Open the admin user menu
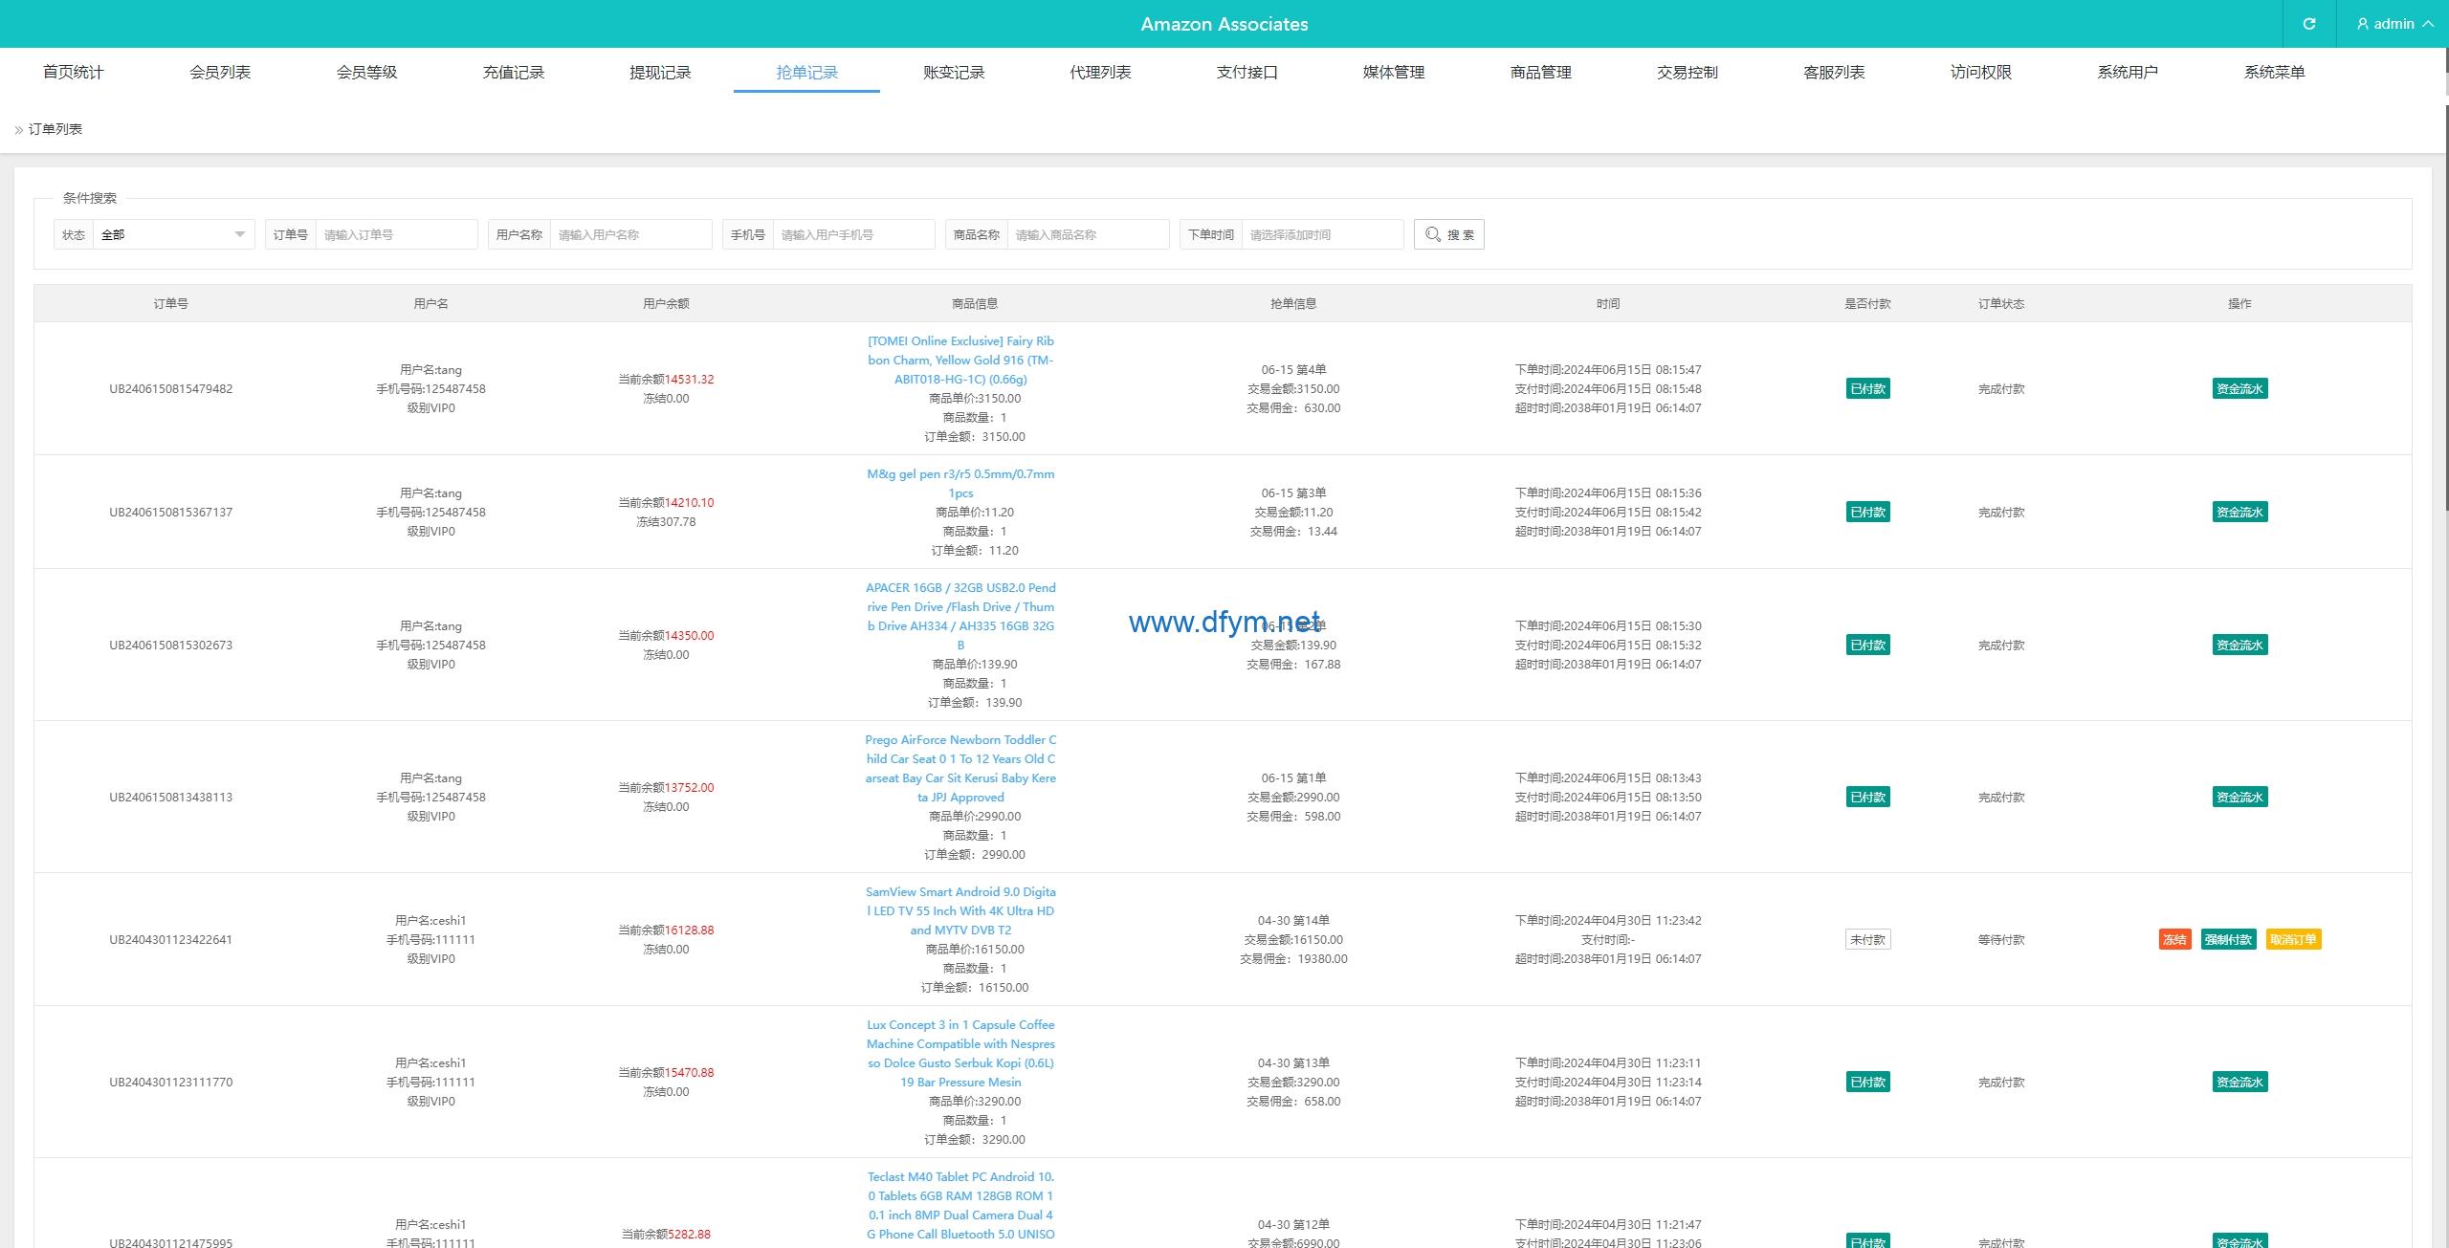 point(2393,24)
